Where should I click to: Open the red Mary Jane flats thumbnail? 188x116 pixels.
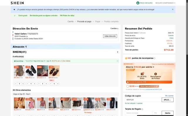tap(43, 71)
